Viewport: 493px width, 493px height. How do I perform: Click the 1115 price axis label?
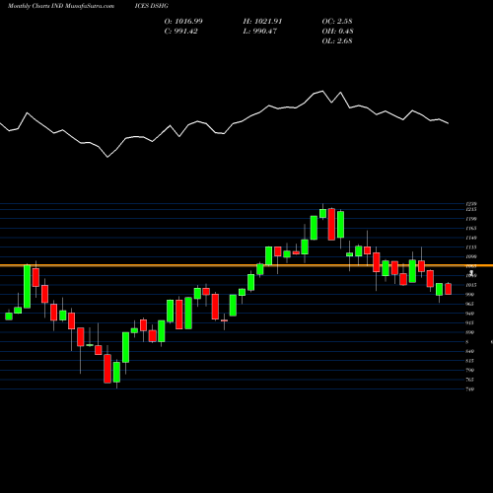(x=471, y=247)
